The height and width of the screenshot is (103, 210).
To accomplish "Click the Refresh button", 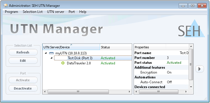I will point(23,52).
